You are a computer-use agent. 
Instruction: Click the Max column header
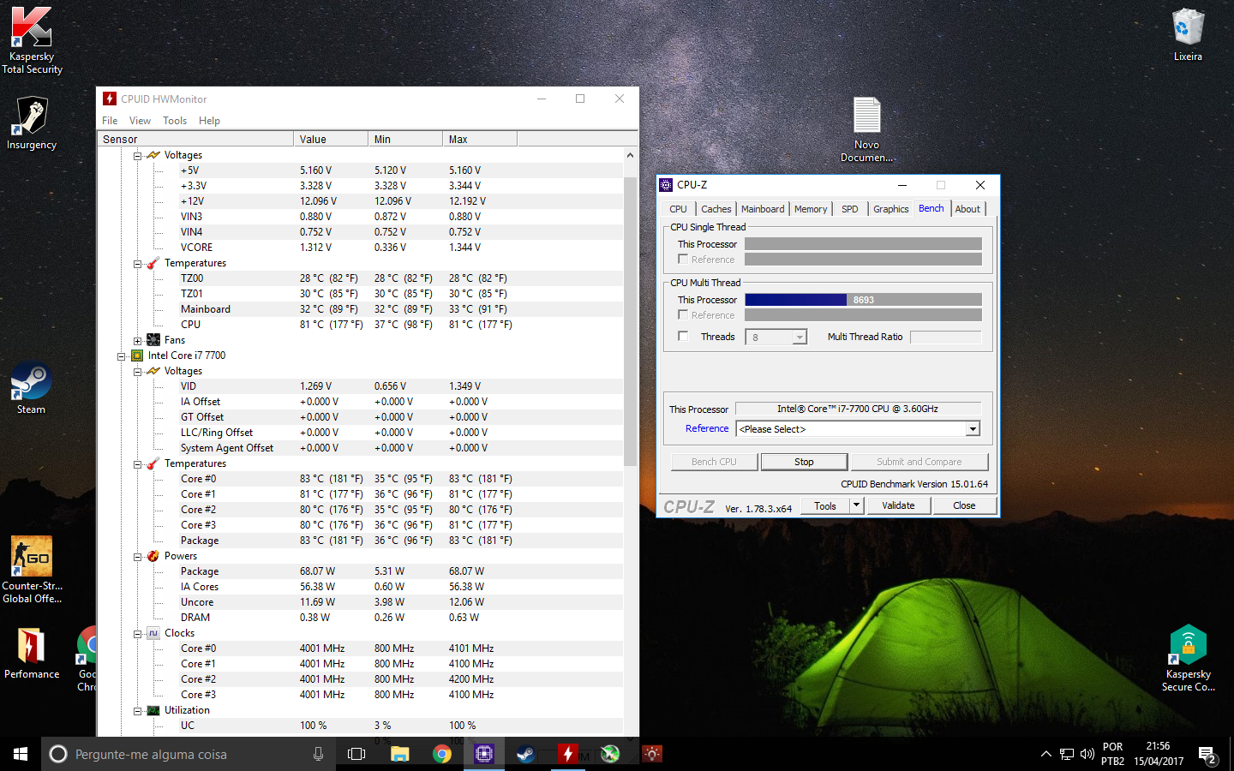point(480,139)
